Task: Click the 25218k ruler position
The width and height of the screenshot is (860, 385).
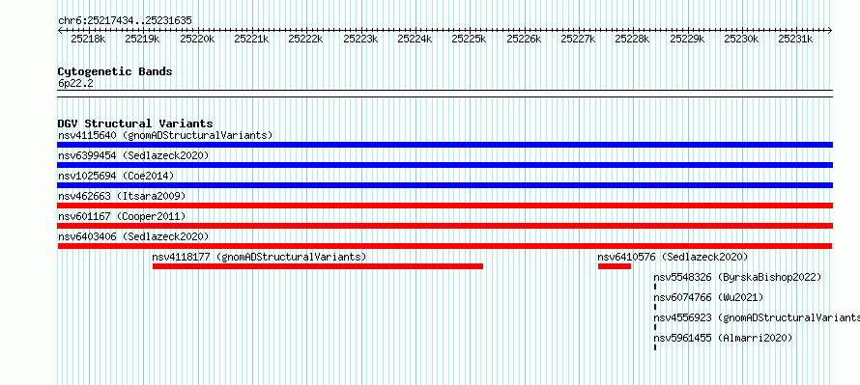Action: pos(88,39)
